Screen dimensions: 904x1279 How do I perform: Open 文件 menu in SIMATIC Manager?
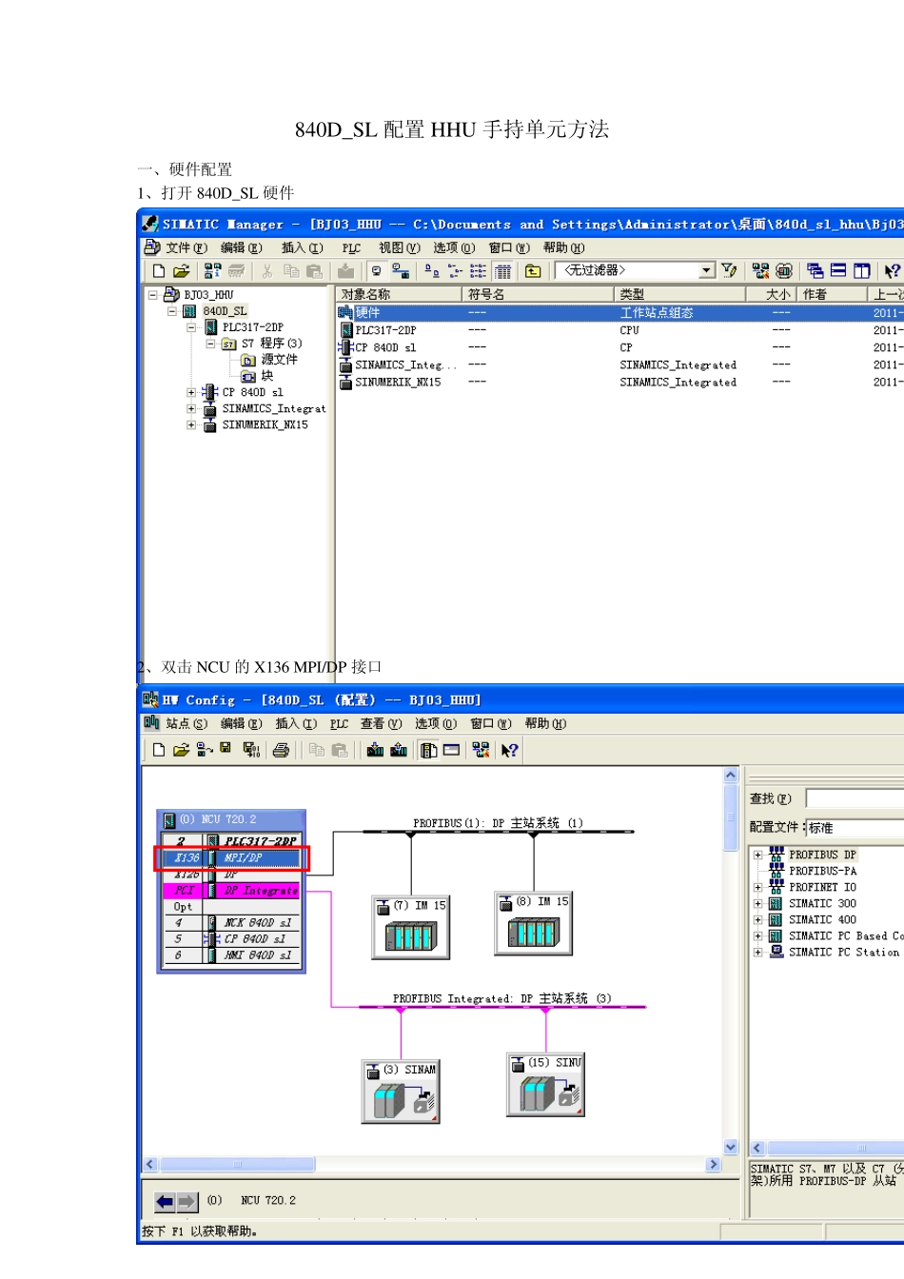(x=187, y=247)
